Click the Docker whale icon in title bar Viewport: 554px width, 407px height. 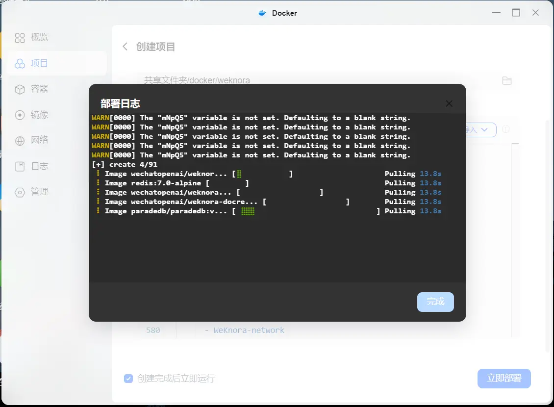coord(262,13)
